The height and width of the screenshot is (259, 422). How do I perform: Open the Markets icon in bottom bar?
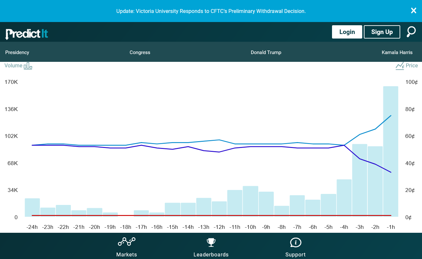127,242
